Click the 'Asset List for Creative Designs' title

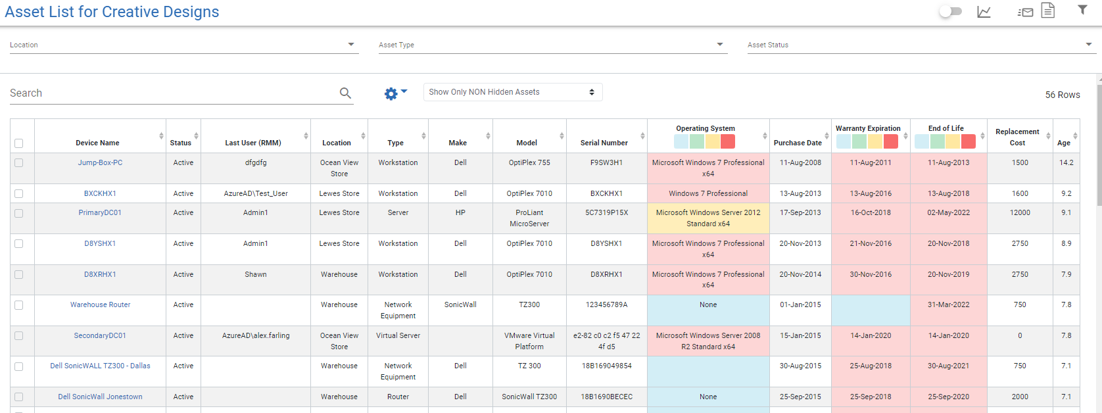[112, 12]
